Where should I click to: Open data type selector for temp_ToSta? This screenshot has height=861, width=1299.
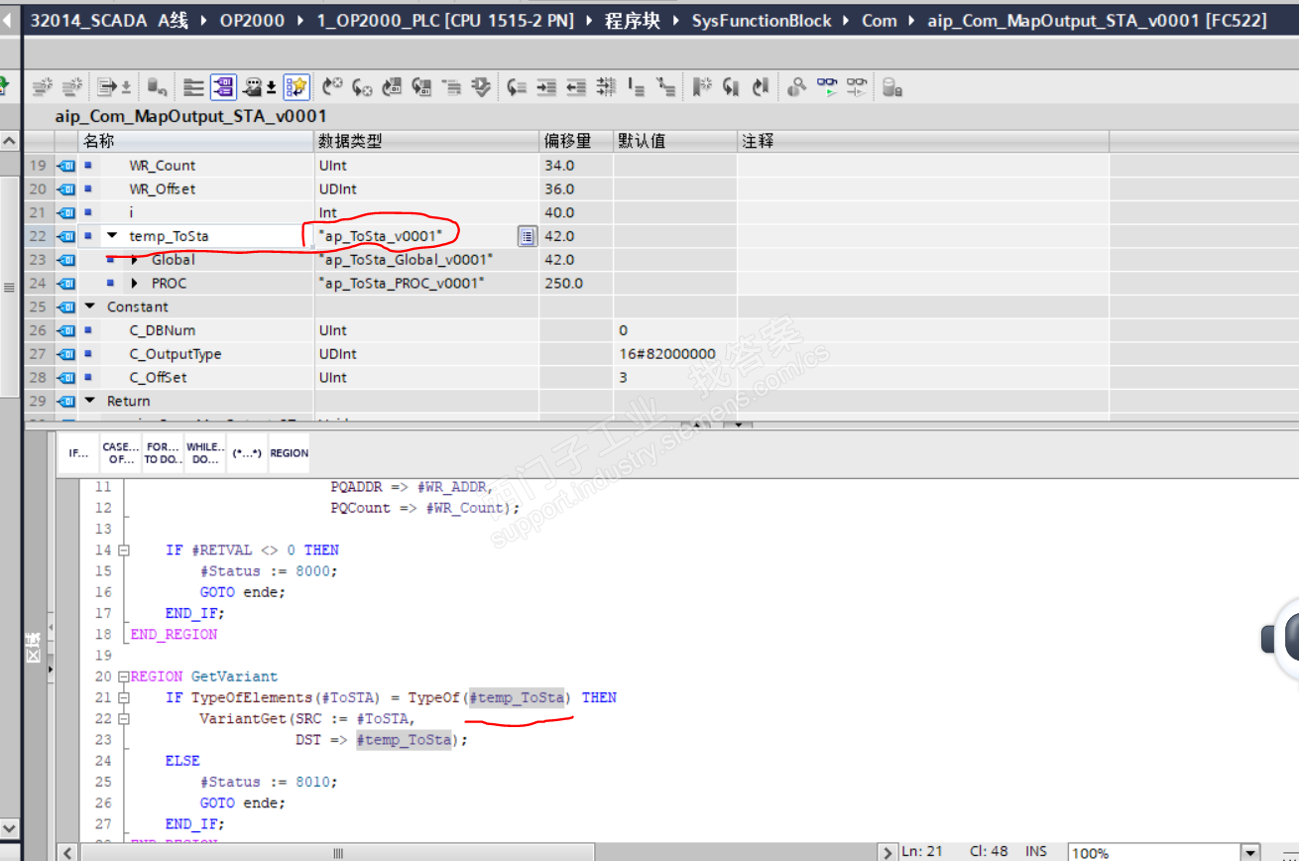527,236
